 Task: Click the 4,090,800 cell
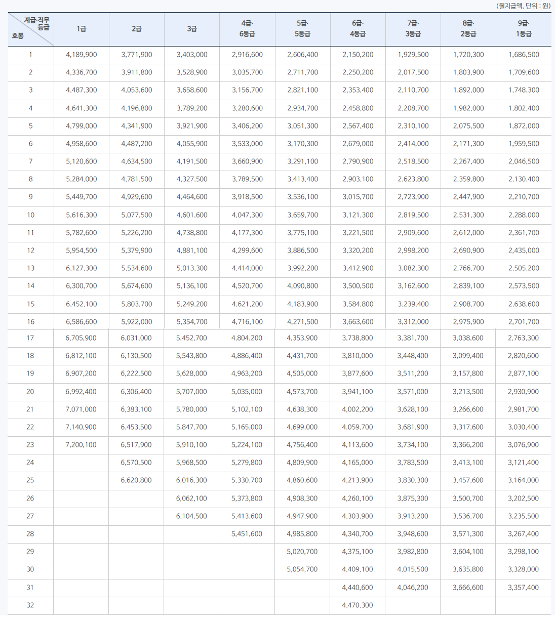303,286
